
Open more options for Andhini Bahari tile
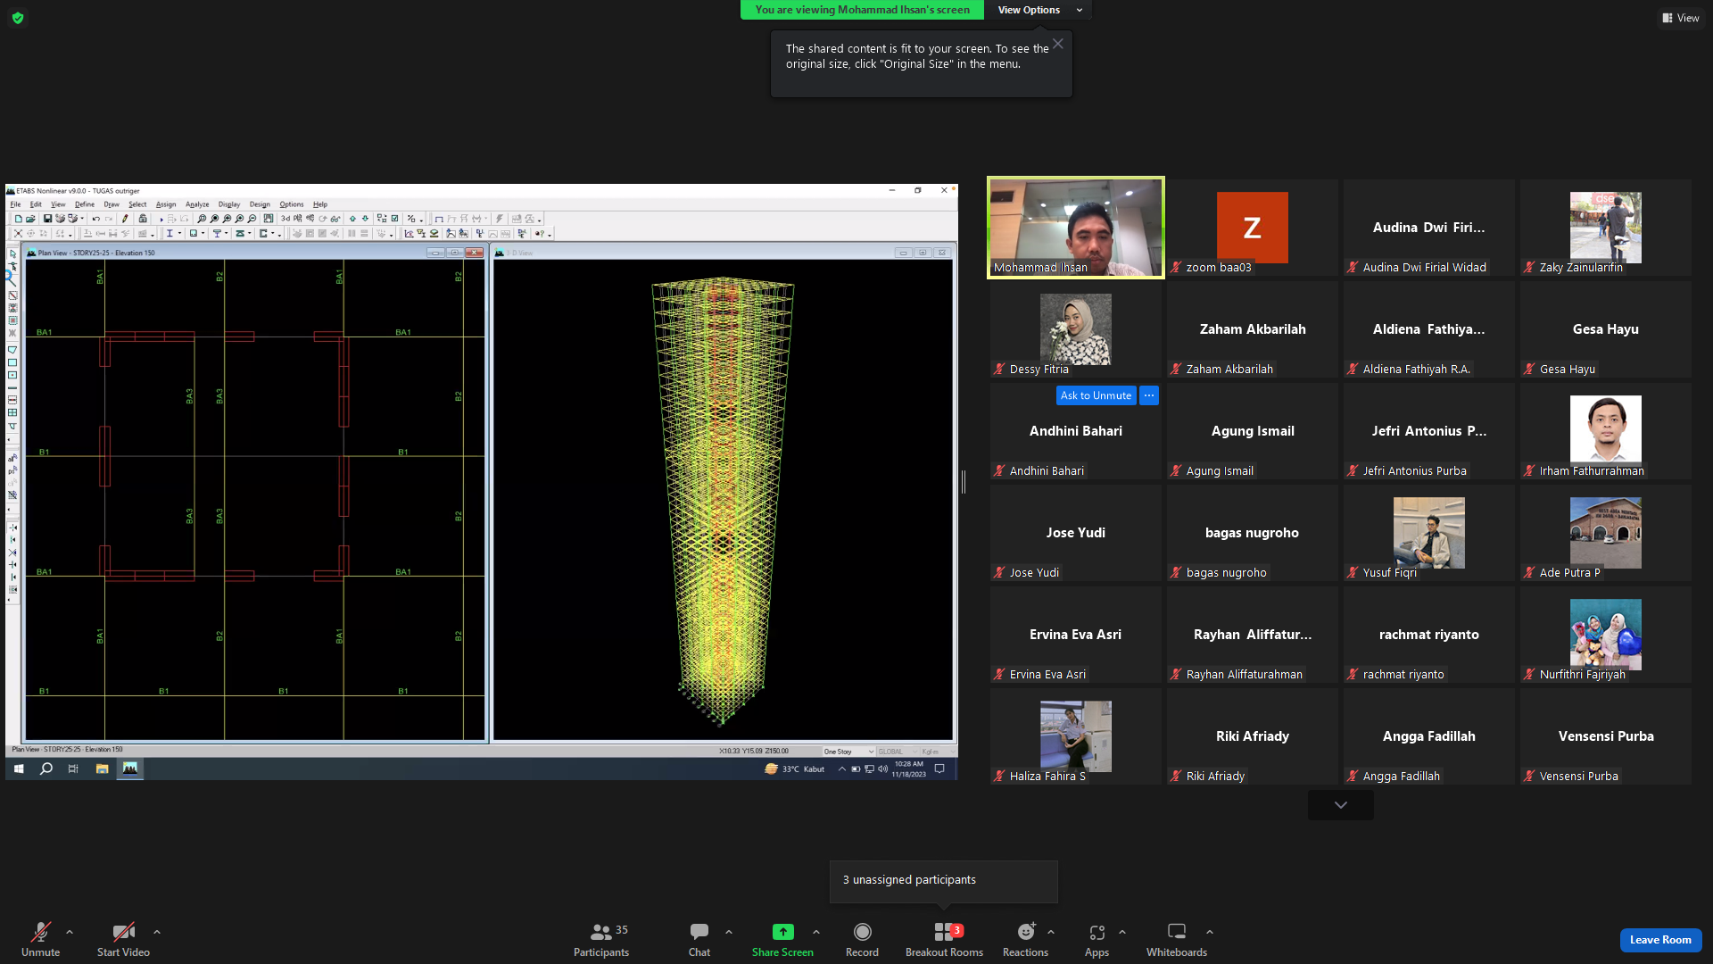pyautogui.click(x=1149, y=395)
